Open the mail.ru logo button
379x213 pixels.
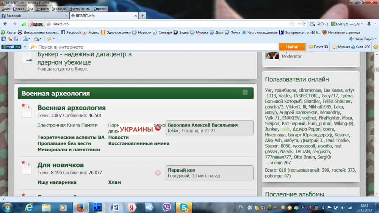pyautogui.click(x=11, y=47)
